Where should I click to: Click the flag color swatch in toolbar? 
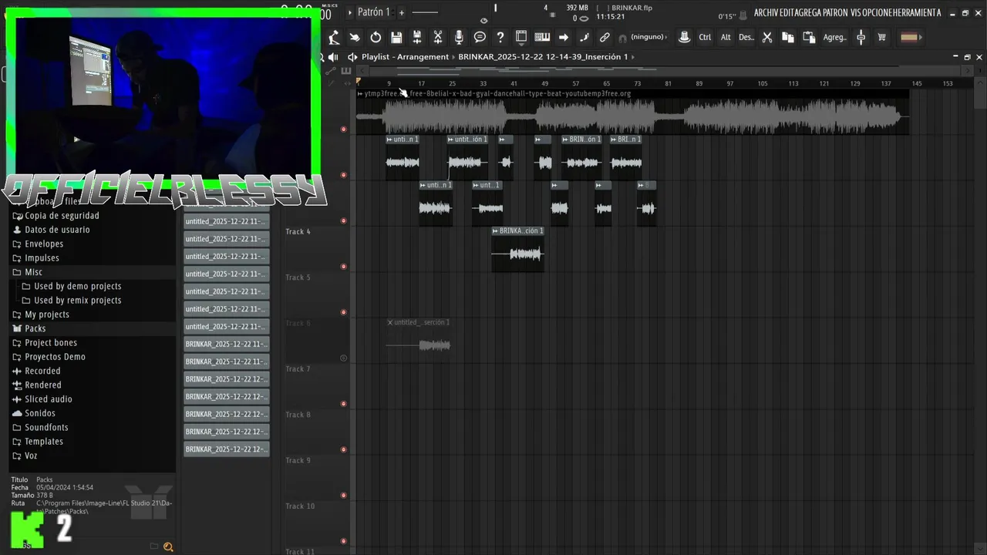[x=910, y=37]
